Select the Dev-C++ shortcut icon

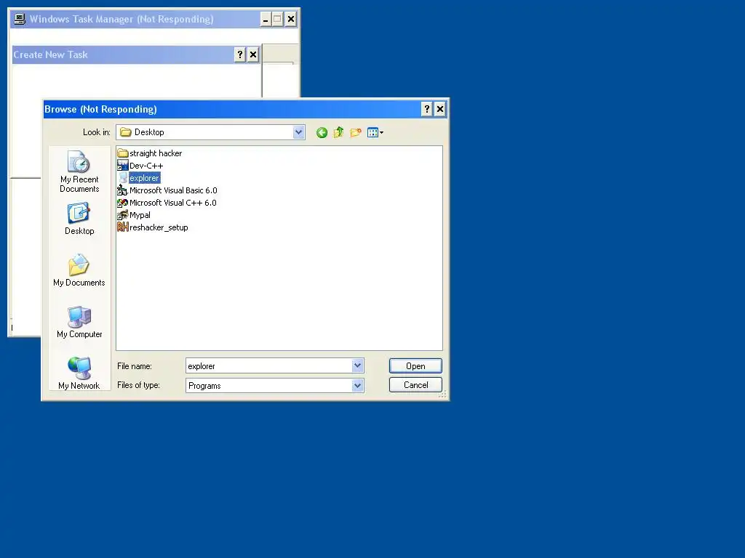point(122,166)
